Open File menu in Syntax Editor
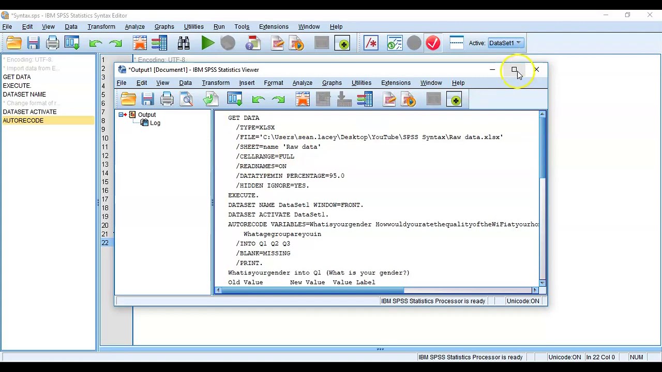Screen dimensions: 662x372 (x=7, y=27)
